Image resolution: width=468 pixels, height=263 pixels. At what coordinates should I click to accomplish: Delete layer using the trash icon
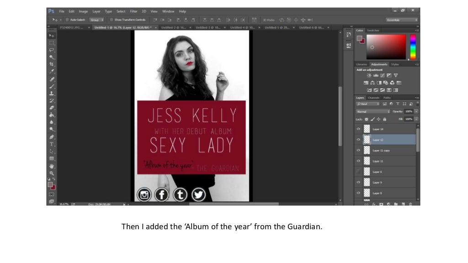(x=410, y=204)
